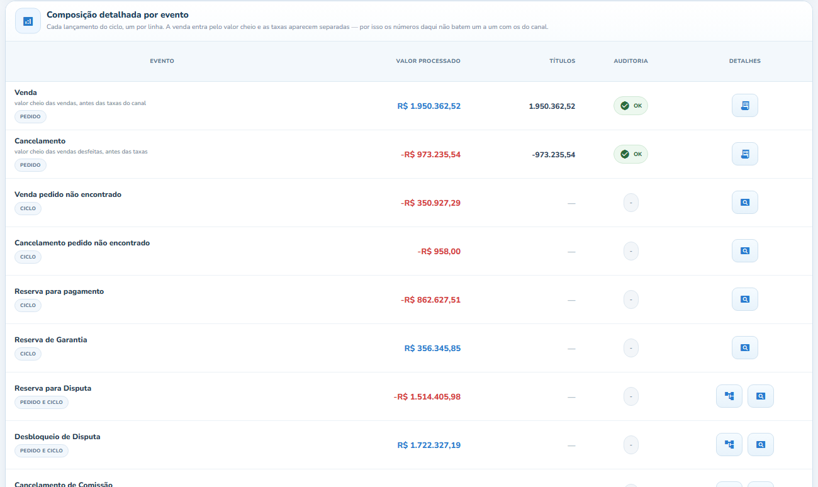Click the Títulos amount 1.950.362,52

(x=552, y=106)
